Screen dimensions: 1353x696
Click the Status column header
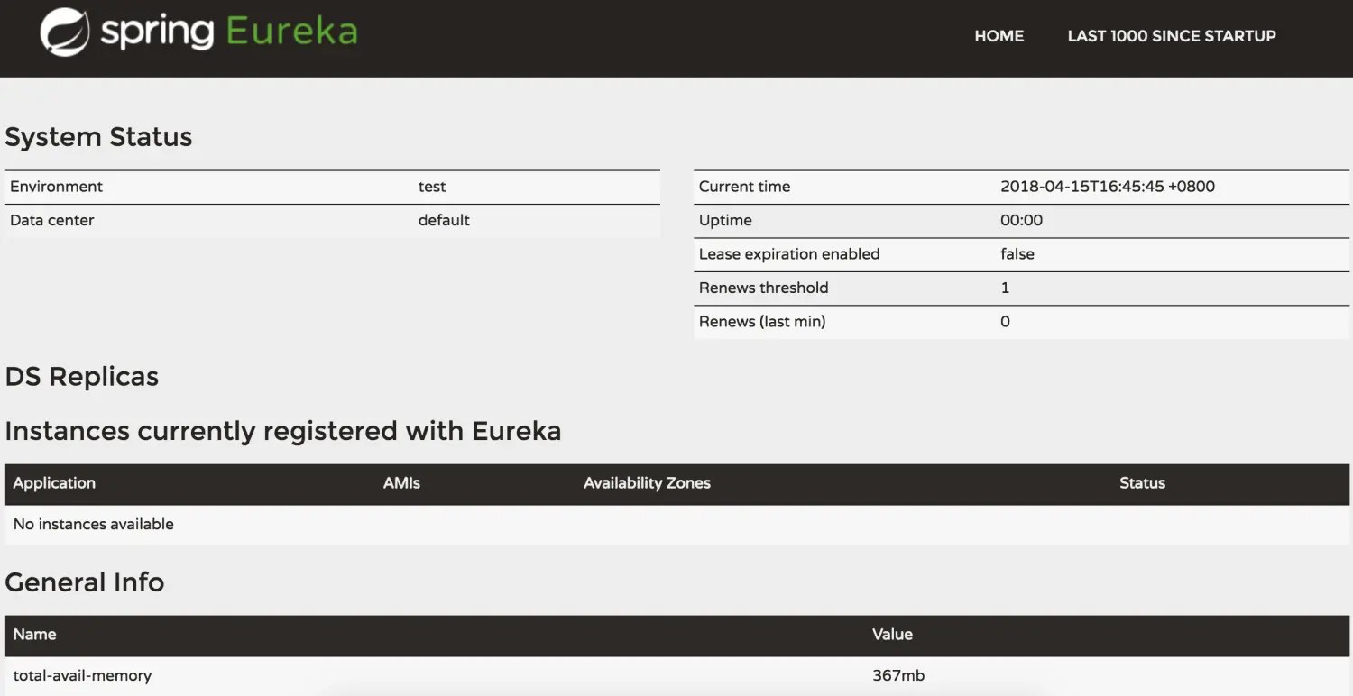pyautogui.click(x=1142, y=483)
